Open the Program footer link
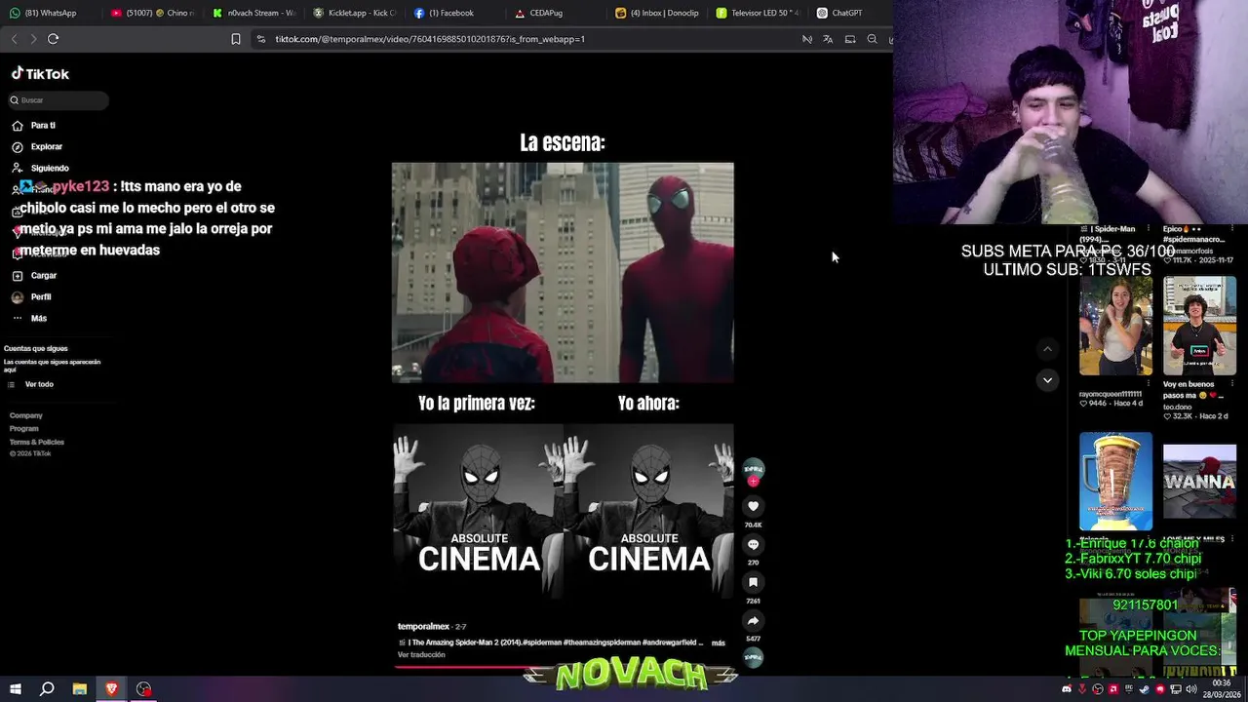 [x=24, y=429]
